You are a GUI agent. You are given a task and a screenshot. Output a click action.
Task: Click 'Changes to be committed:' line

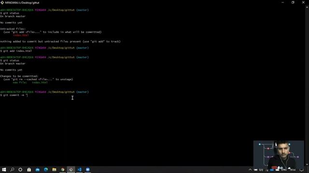(19, 76)
